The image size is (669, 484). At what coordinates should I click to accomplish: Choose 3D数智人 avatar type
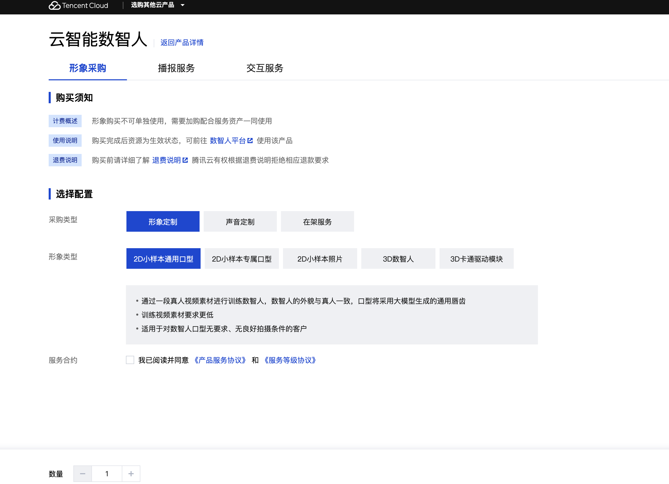pyautogui.click(x=398, y=259)
